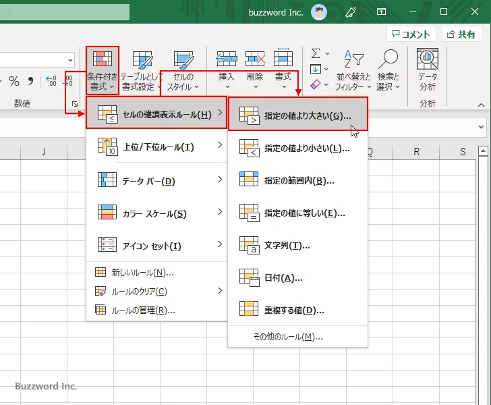This screenshot has height=405, width=491.
Task: Open number format dialog launcher
Action: pos(74,104)
